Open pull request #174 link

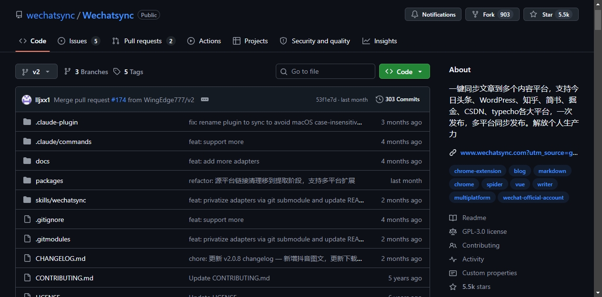pyautogui.click(x=119, y=100)
